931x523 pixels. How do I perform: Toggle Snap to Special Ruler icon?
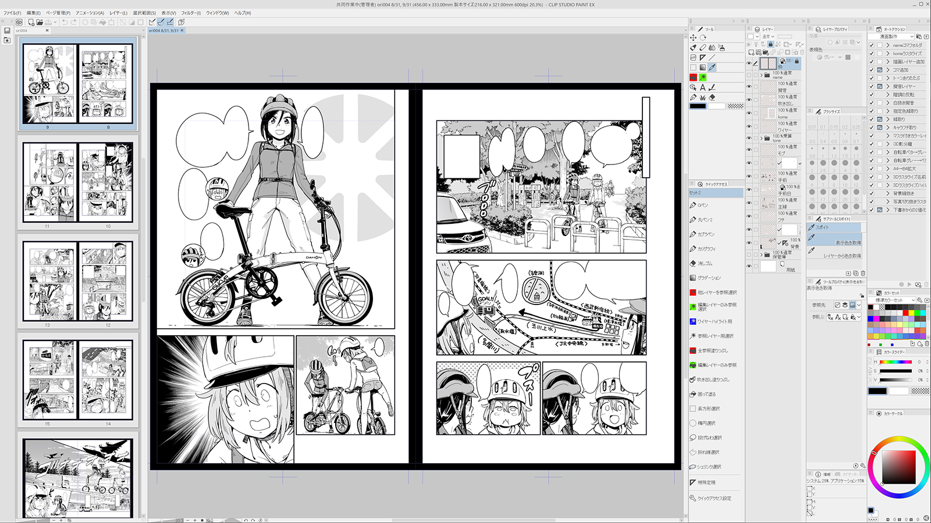[161, 22]
